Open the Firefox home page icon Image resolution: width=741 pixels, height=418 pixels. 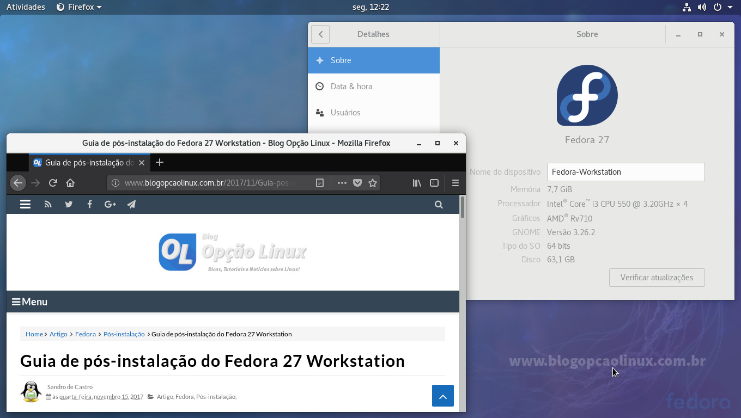70,183
